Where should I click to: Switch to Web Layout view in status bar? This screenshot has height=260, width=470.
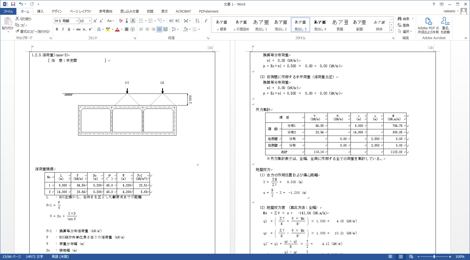(411, 257)
